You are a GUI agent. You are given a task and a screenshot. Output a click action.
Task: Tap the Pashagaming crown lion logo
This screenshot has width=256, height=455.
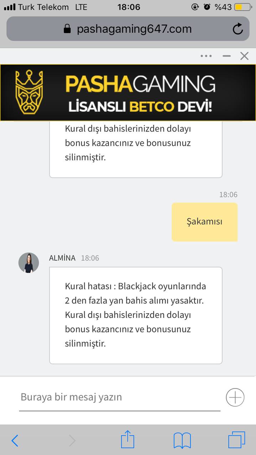click(x=29, y=92)
